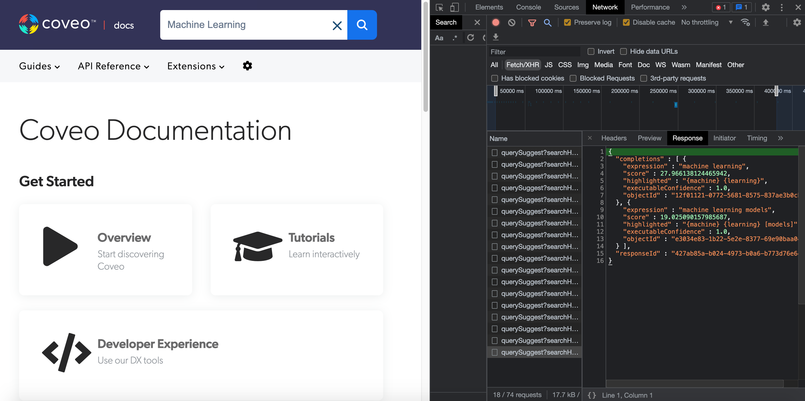Refresh the search results in the search pane
This screenshot has height=401, width=805.
click(x=470, y=38)
